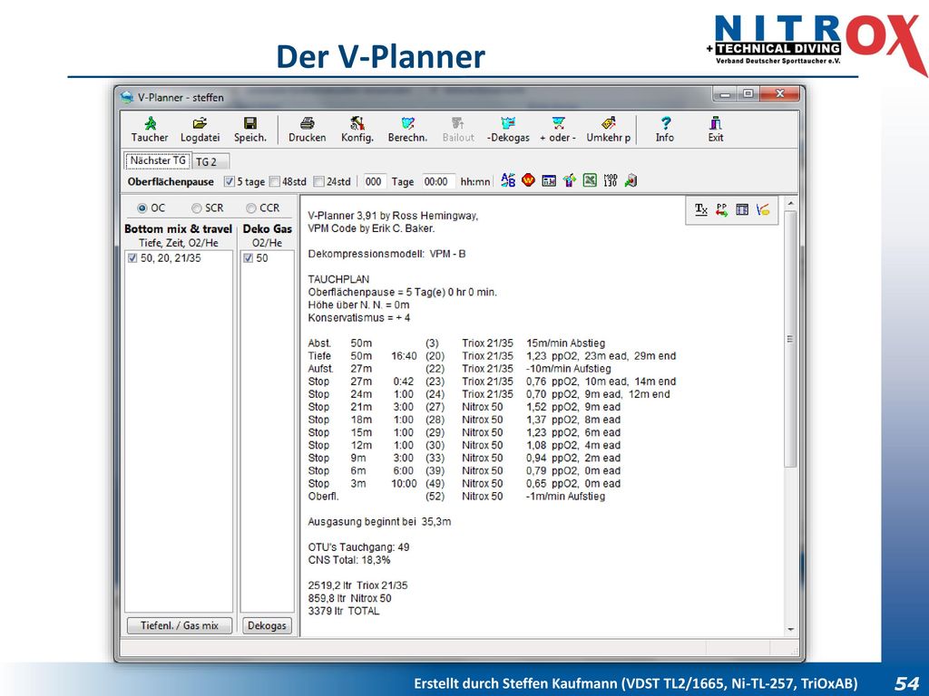The width and height of the screenshot is (929, 696).
Task: Select the CCR radio button
Action: (251, 208)
